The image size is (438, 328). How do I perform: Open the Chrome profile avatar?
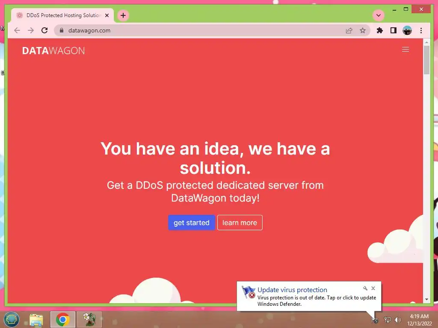(x=407, y=30)
